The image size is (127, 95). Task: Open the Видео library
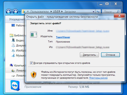18,40
